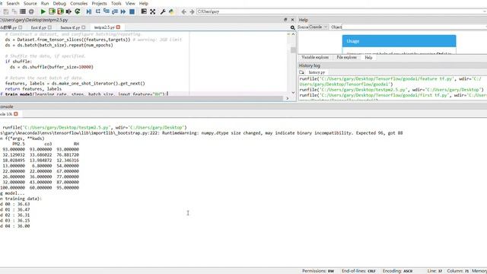Open PYTHONPATH manager python icon

point(171,11)
